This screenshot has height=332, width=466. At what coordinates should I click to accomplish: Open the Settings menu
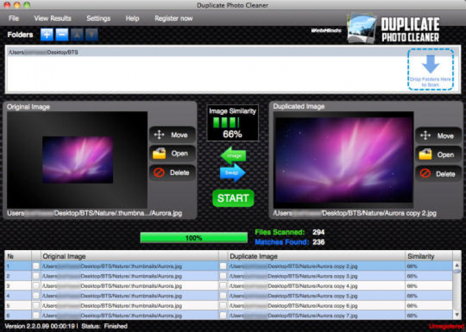[x=98, y=19]
